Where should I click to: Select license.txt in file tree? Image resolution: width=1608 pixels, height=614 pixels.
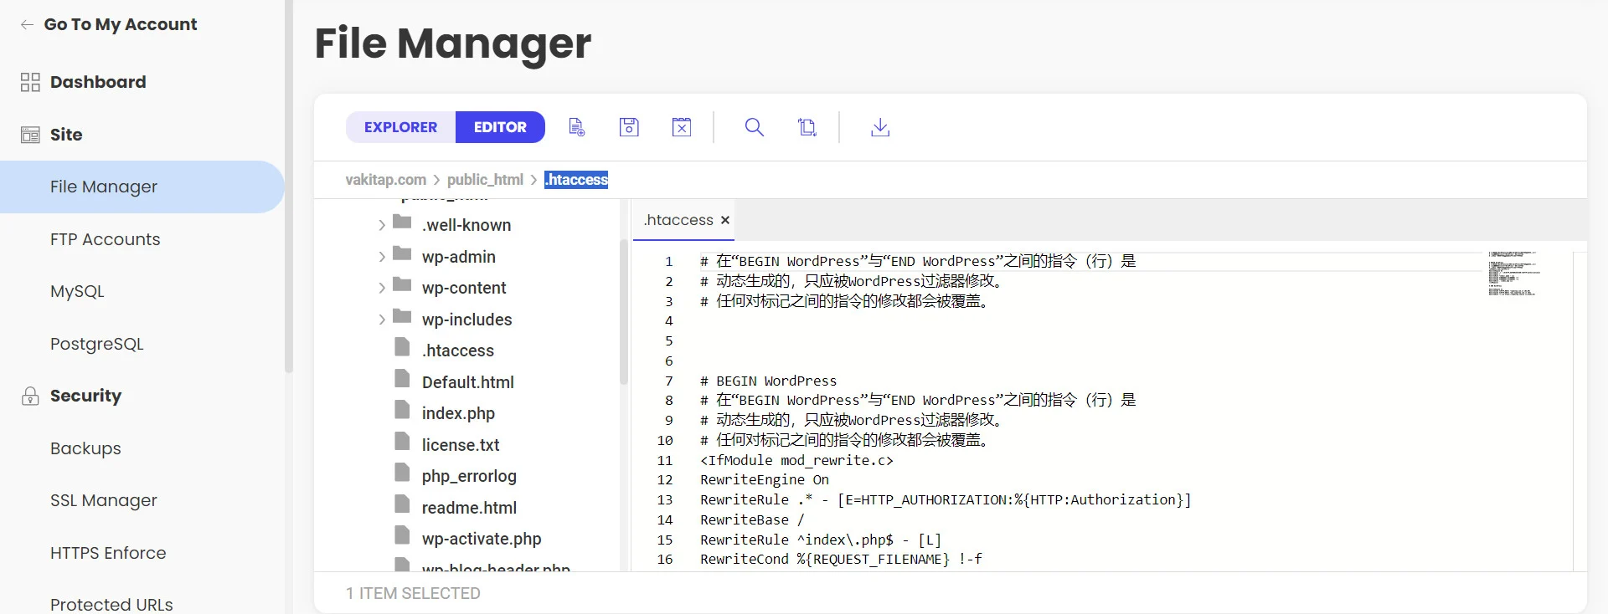click(461, 445)
